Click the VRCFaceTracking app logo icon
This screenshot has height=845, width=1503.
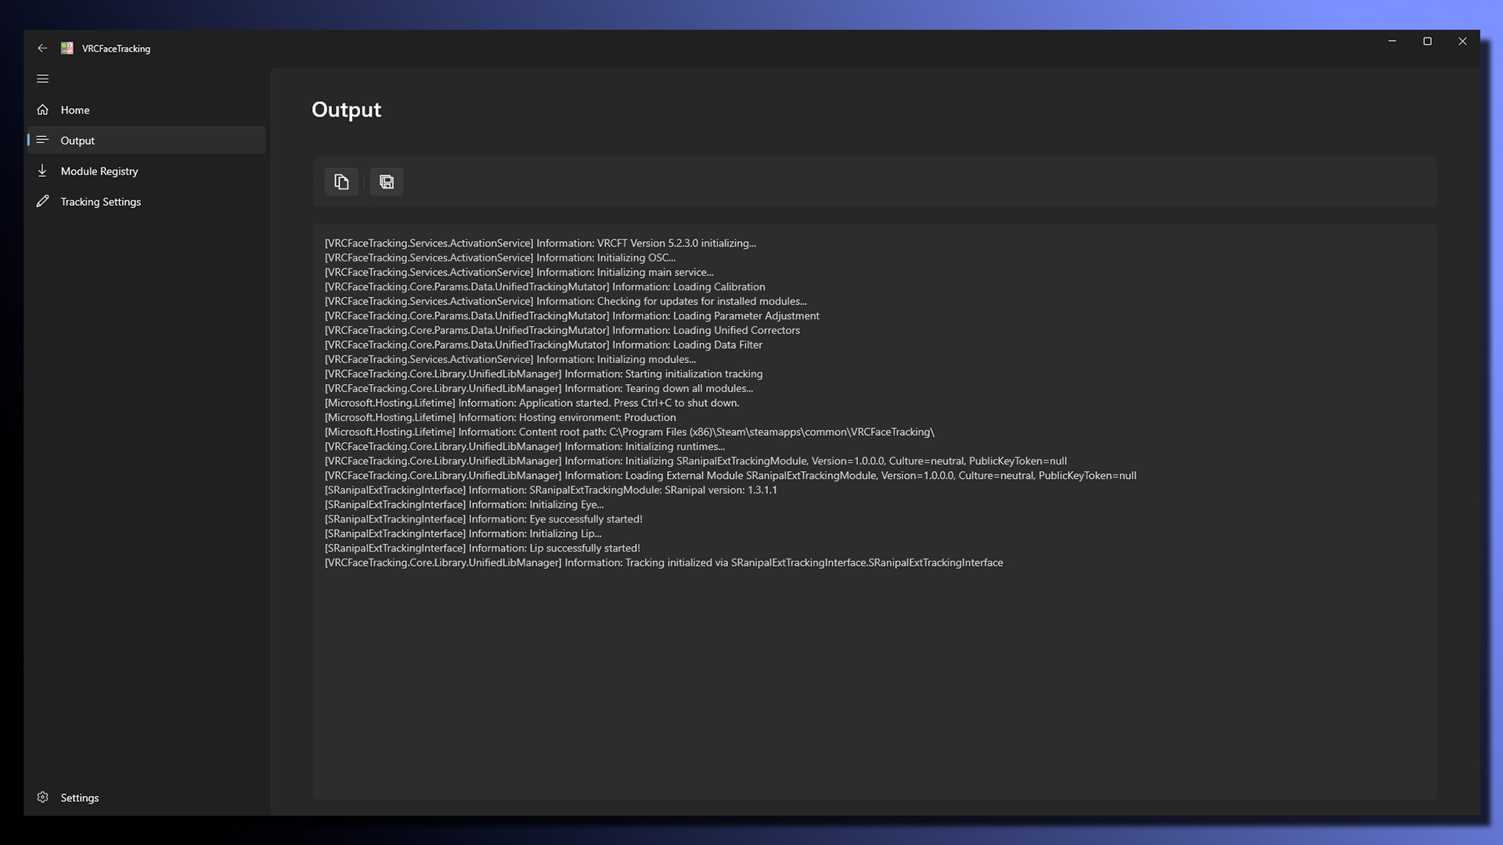click(67, 48)
